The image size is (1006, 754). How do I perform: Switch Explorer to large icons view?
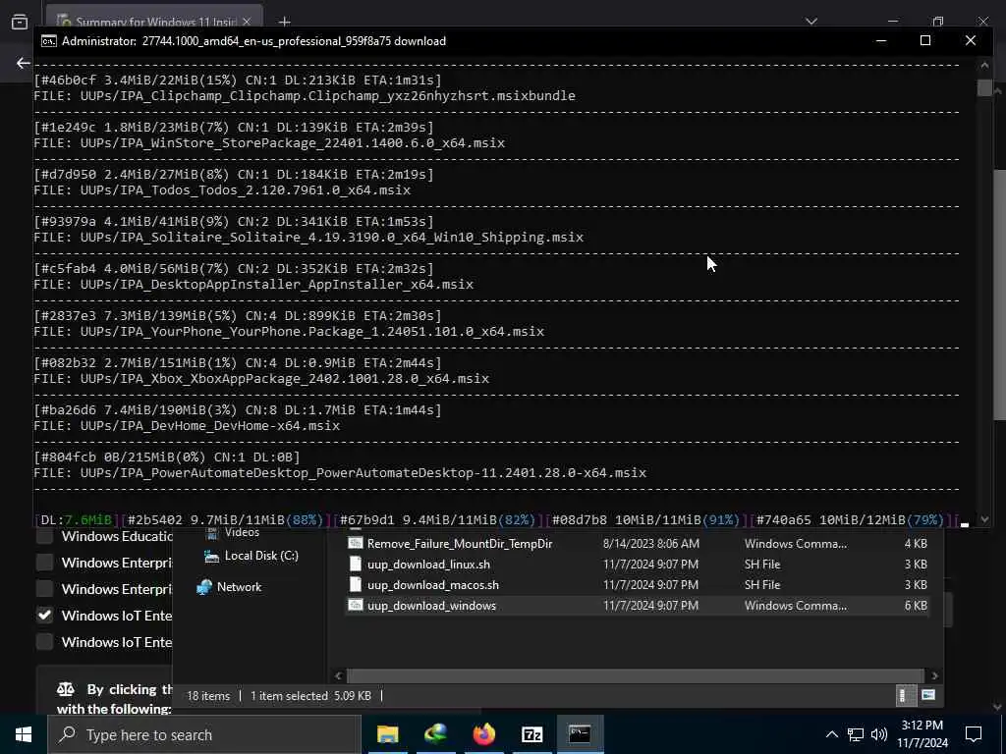tap(927, 695)
